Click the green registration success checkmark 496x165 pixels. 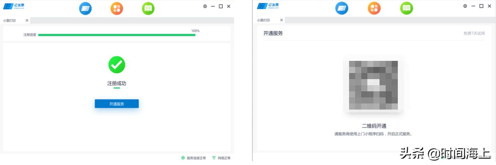point(117,65)
